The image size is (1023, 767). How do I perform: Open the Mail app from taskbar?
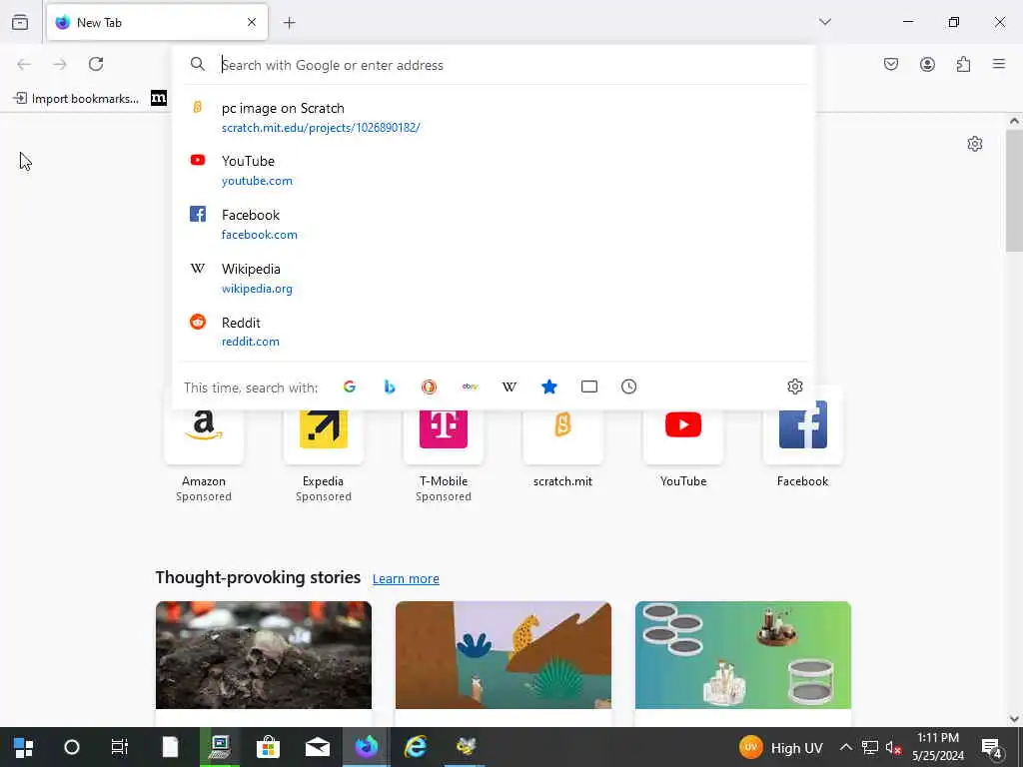[318, 747]
